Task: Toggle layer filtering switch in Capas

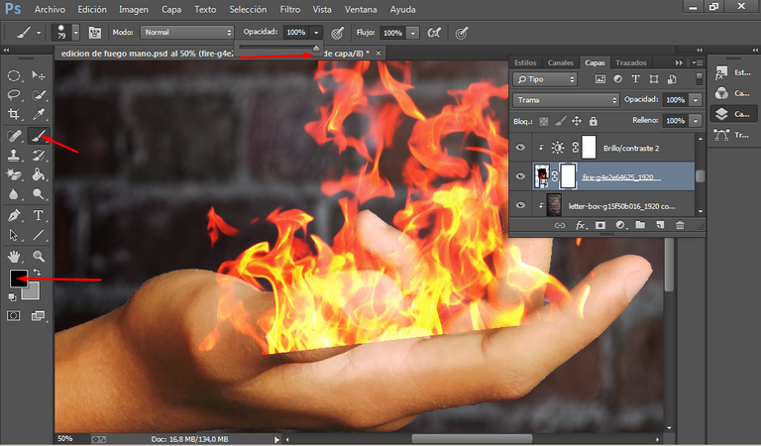Action: (699, 78)
